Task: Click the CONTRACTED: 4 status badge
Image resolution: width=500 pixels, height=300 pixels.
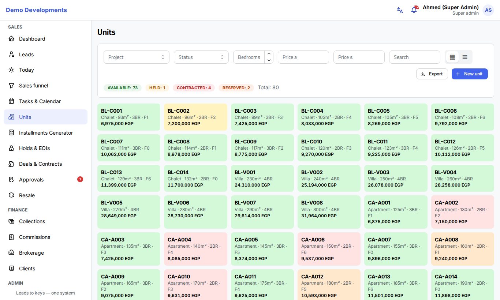Action: (x=194, y=88)
